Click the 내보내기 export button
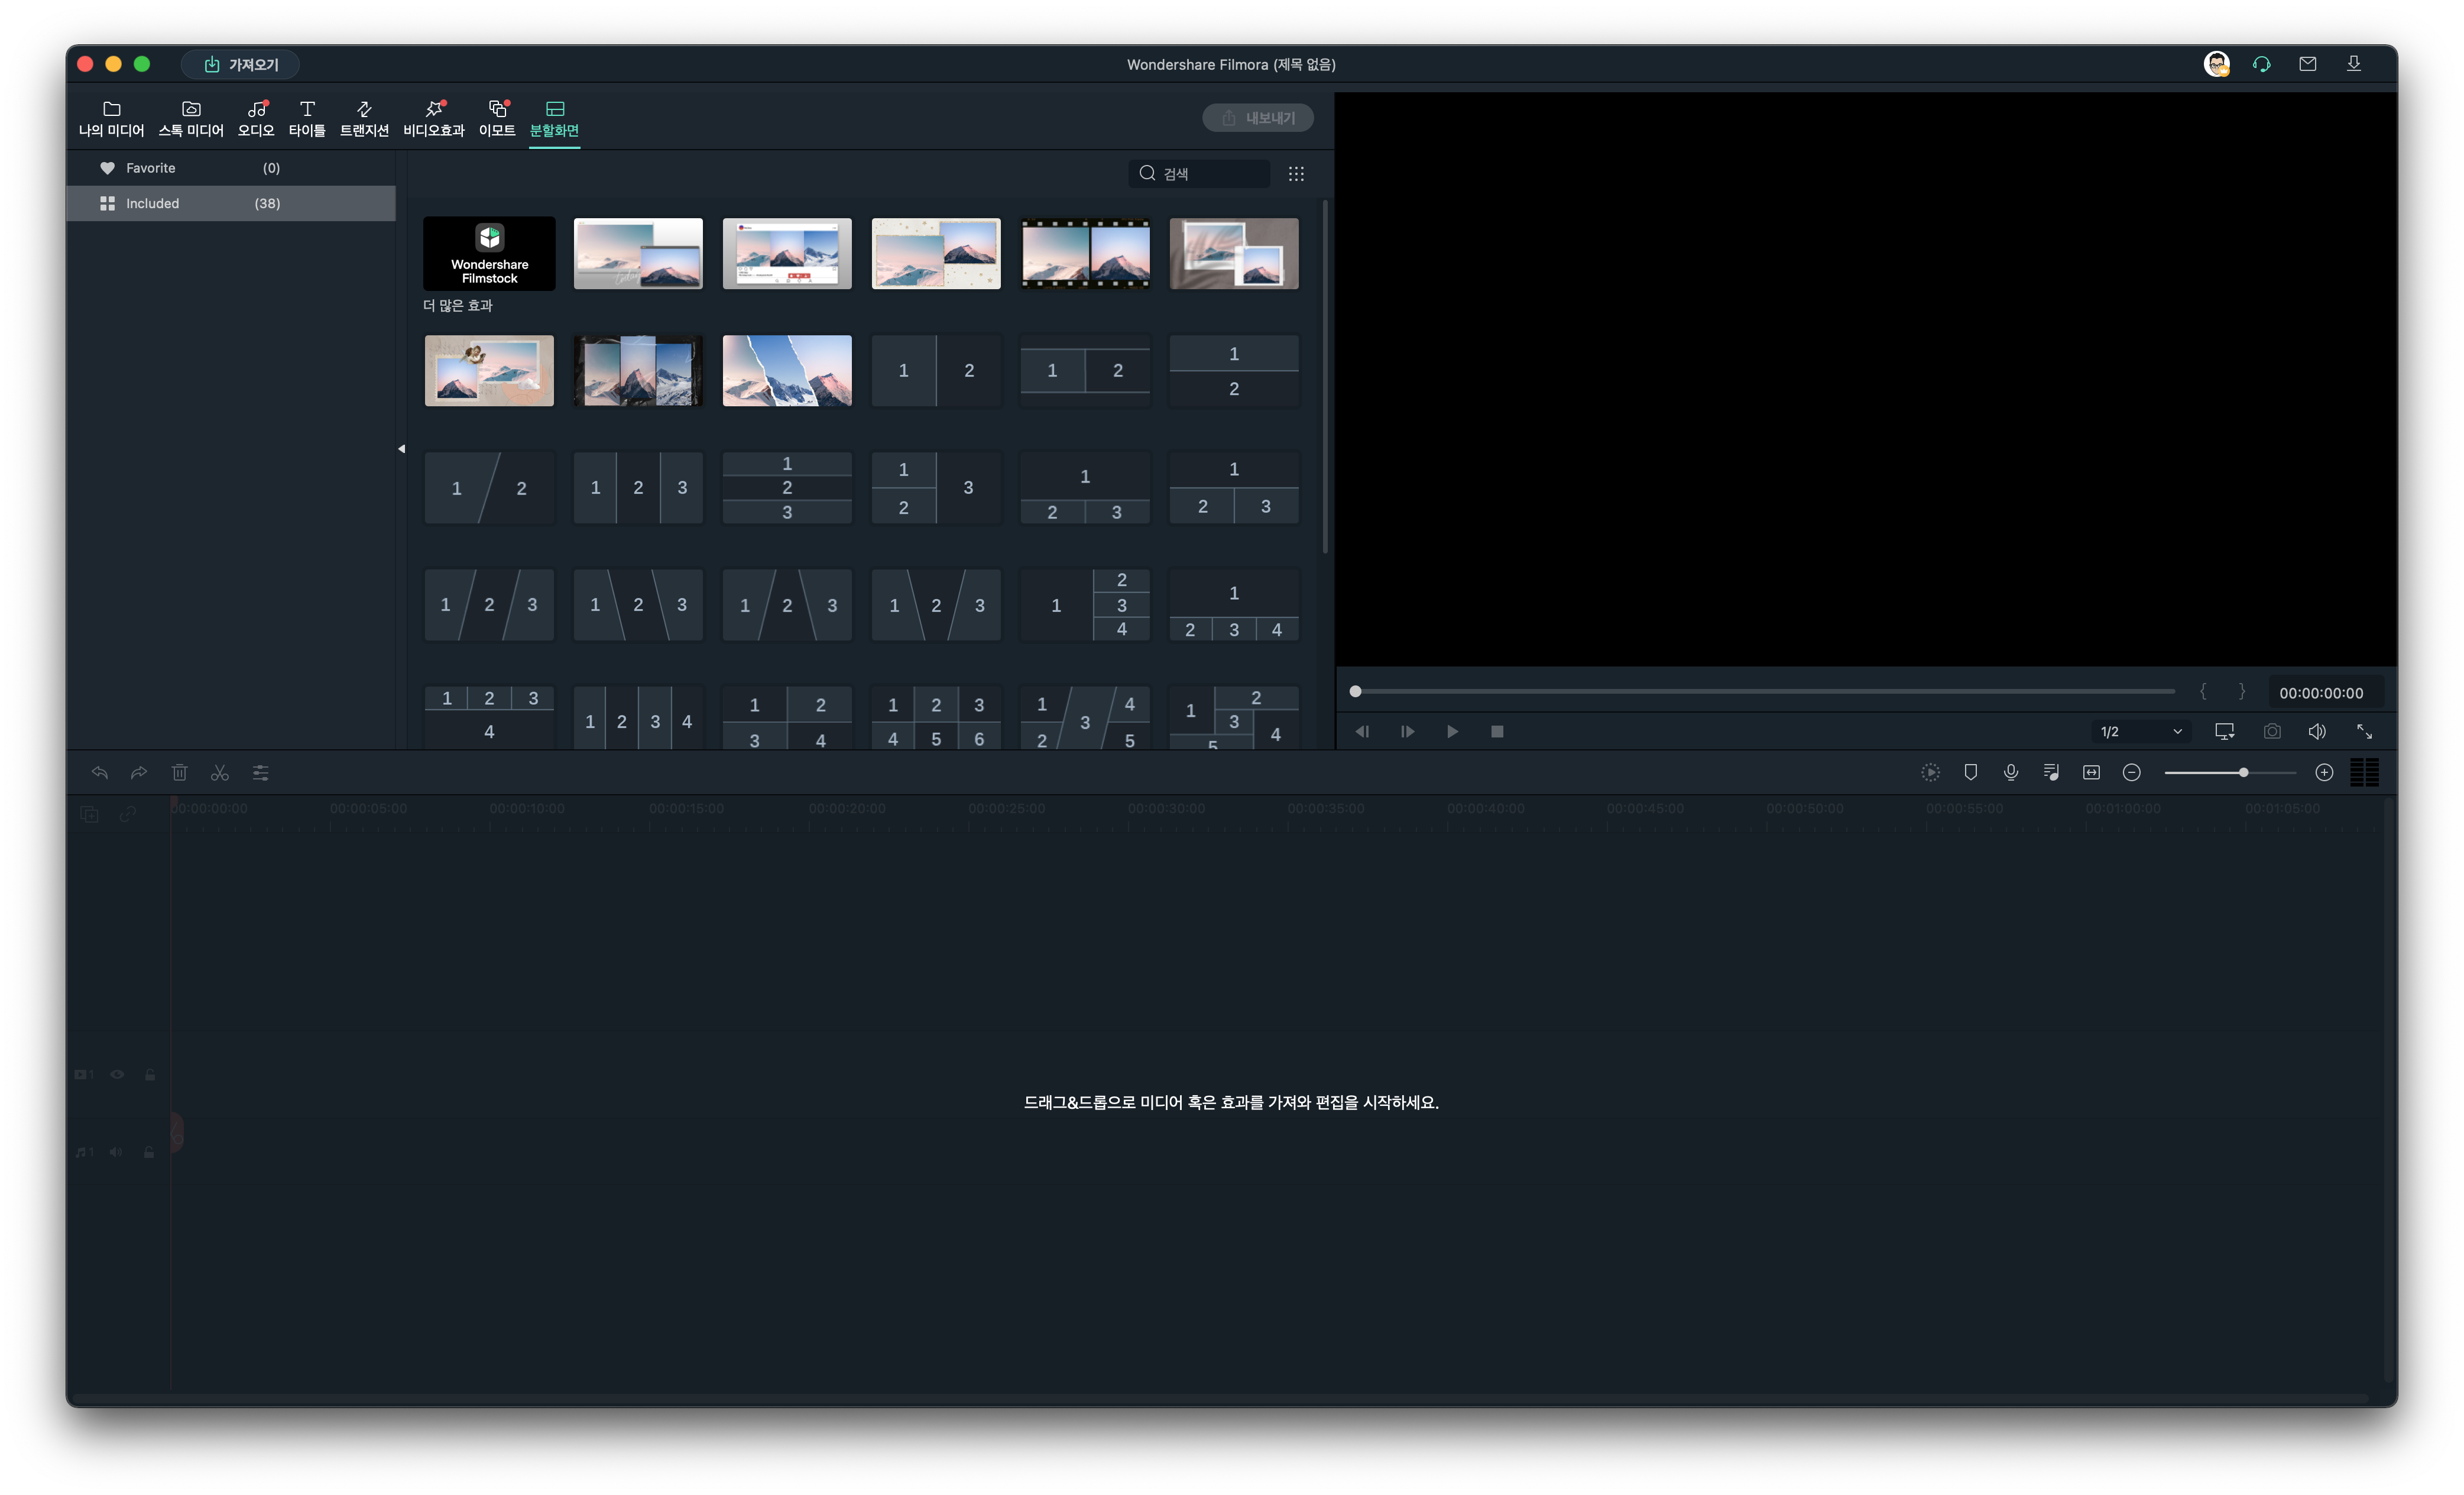The image size is (2464, 1495). point(1258,118)
